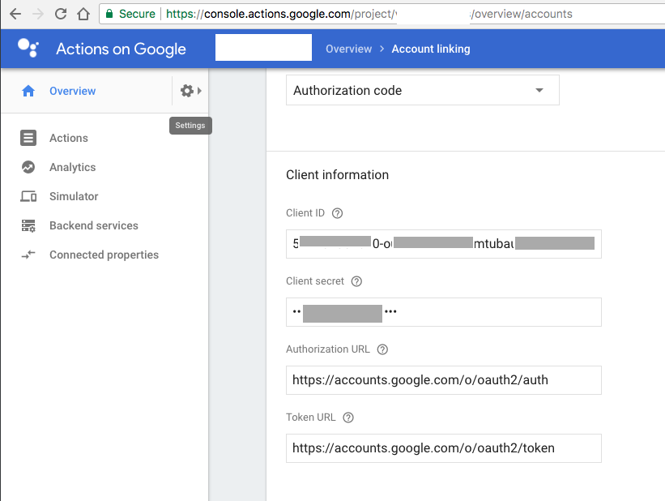Select Analytics in the sidebar
This screenshot has width=665, height=501.
72,167
